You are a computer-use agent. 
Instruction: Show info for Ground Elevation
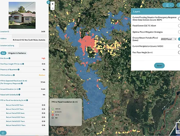[19, 89]
